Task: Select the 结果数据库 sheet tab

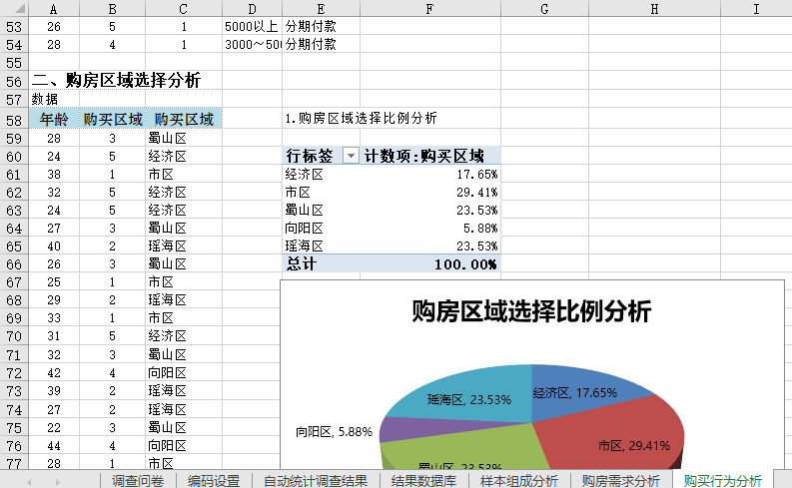Action: point(424,480)
